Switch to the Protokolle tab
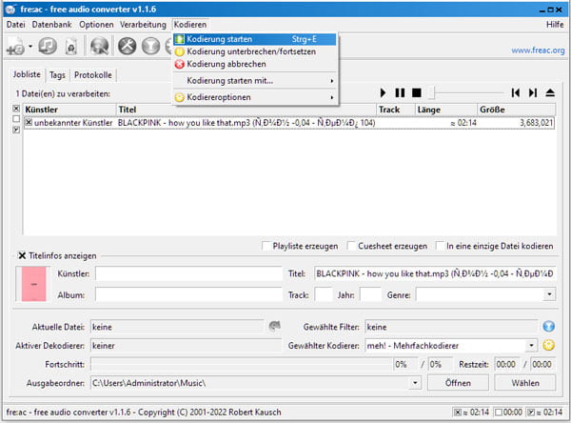 tap(95, 74)
